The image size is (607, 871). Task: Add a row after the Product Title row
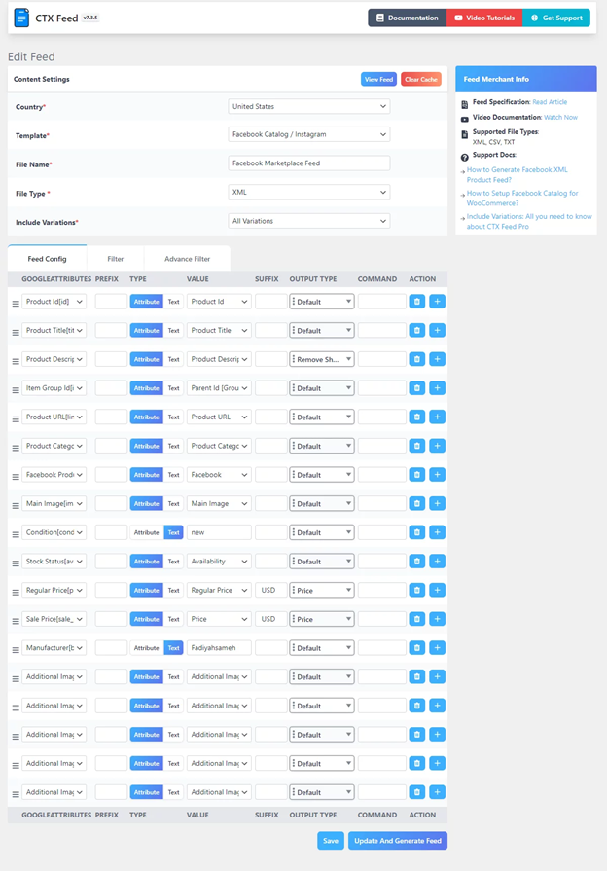(x=437, y=331)
